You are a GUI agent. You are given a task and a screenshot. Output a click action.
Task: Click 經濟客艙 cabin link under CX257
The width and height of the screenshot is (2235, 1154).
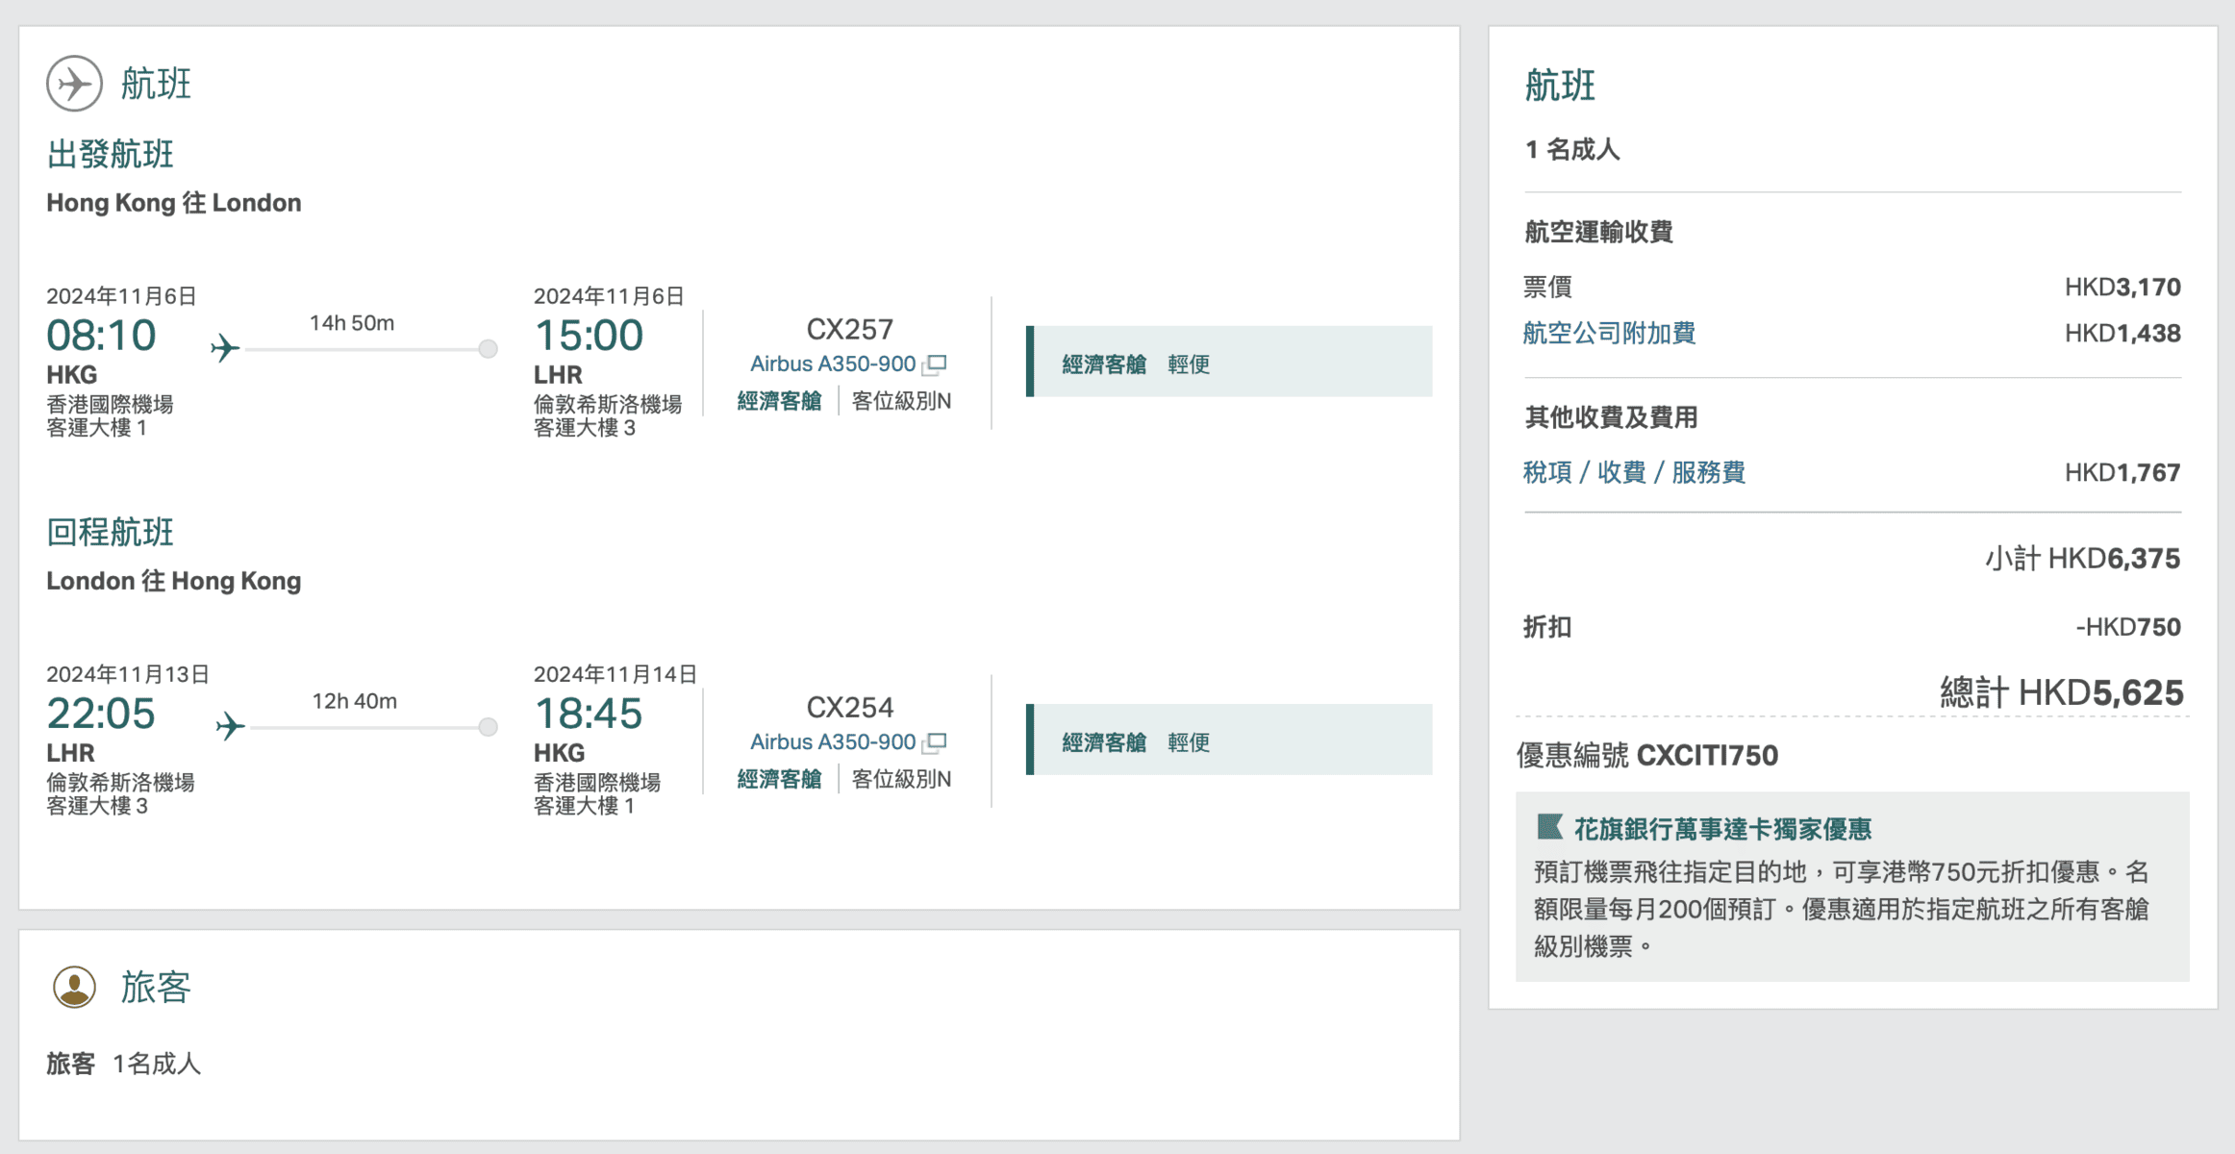779,401
